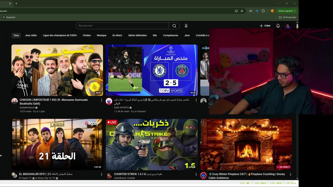Play the EL MOUHADJIR episode 21 thumbnail
Image resolution: width=333 pixels, height=187 pixels.
point(57,144)
